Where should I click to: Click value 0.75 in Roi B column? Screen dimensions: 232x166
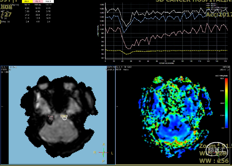pos(48,11)
